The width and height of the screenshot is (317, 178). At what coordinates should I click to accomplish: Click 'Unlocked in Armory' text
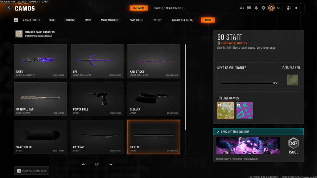(234, 43)
